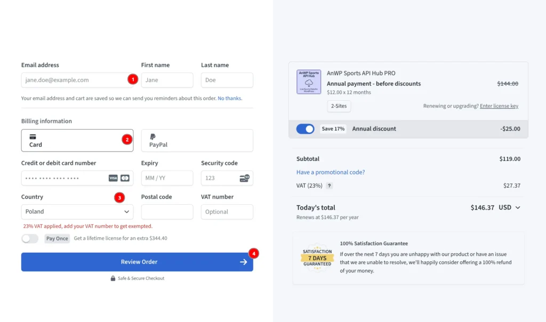Focus the VAT number field
The height and width of the screenshot is (322, 546).
coord(227,212)
